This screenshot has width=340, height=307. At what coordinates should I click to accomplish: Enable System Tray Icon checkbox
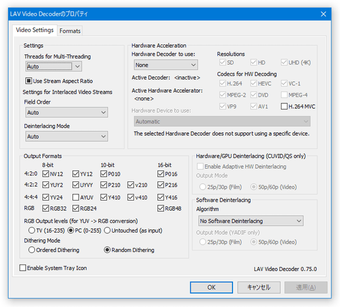[23, 268]
